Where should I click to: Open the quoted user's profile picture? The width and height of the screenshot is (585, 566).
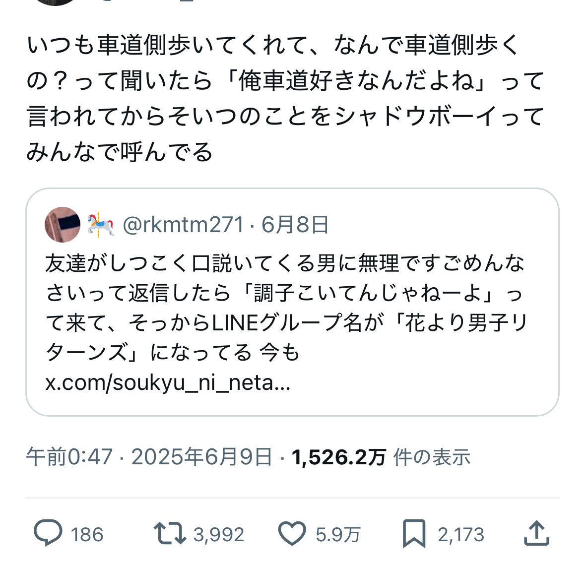pyautogui.click(x=63, y=225)
